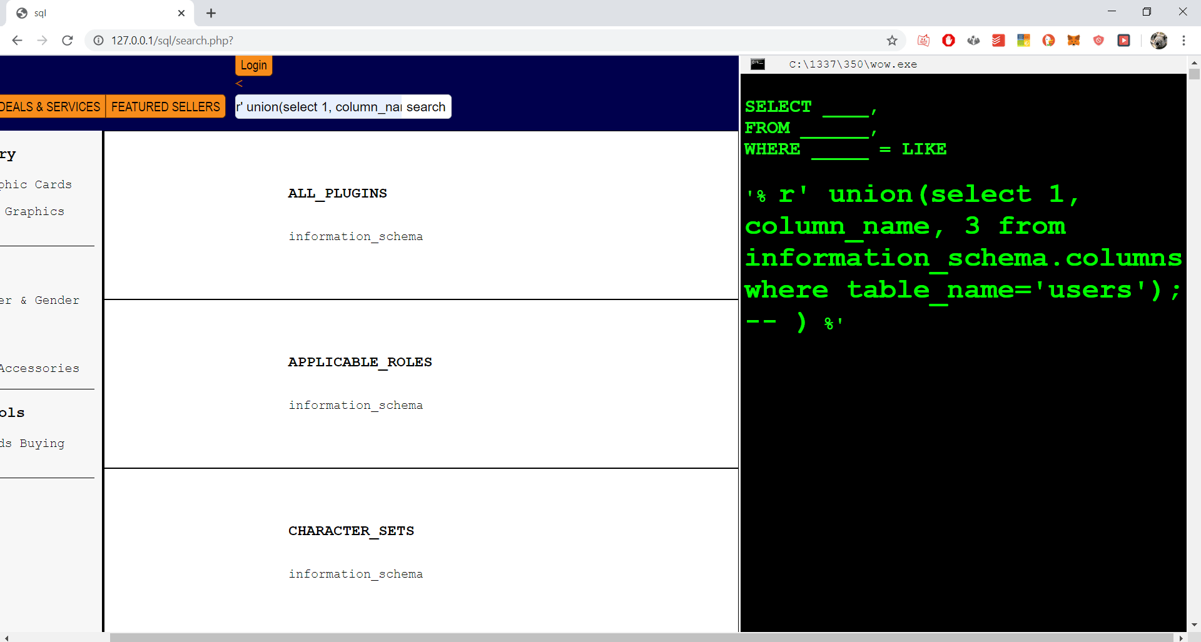Click the Login button toggle

253,65
